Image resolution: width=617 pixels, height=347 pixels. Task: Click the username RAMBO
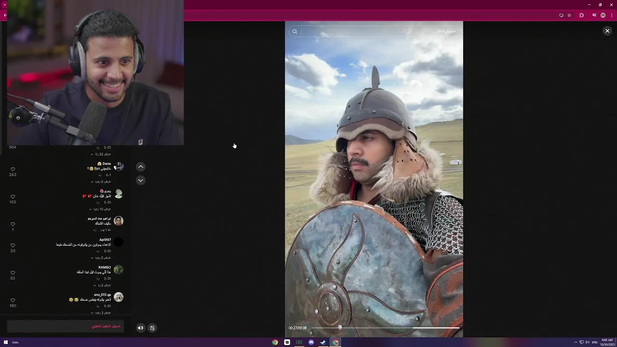pos(105,267)
